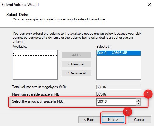154x126 pixels.
Task: Select Disk 0 30946 MB in Selected list
Action: (119, 53)
